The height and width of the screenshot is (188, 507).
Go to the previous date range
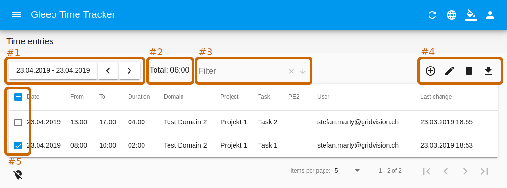(108, 70)
